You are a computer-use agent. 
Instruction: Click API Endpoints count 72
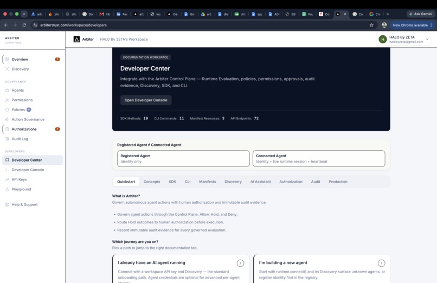click(x=256, y=118)
